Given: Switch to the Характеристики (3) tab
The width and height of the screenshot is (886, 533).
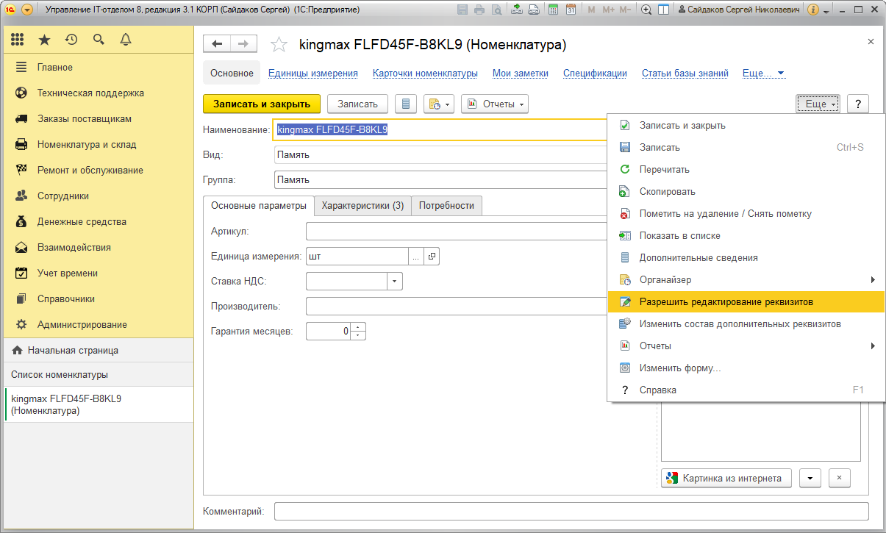Looking at the screenshot, I should click(362, 206).
